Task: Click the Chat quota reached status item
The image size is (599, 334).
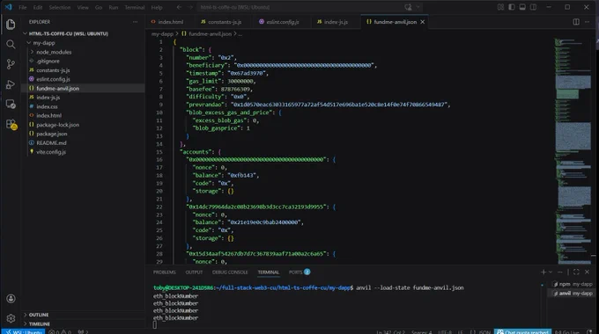Action: coord(522,331)
